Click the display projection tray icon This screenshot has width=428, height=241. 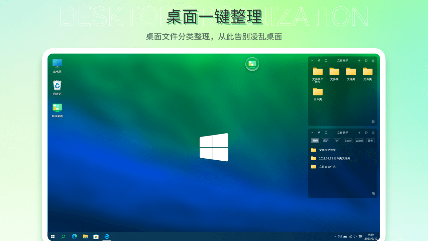coord(340,237)
